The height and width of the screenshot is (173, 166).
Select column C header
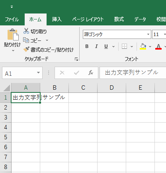83,88
